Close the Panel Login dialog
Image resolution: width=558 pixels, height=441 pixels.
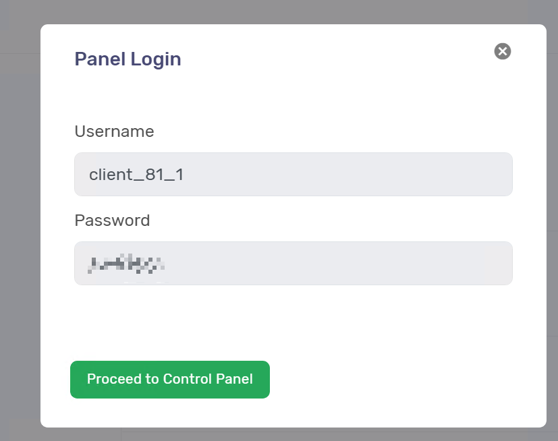pos(503,51)
